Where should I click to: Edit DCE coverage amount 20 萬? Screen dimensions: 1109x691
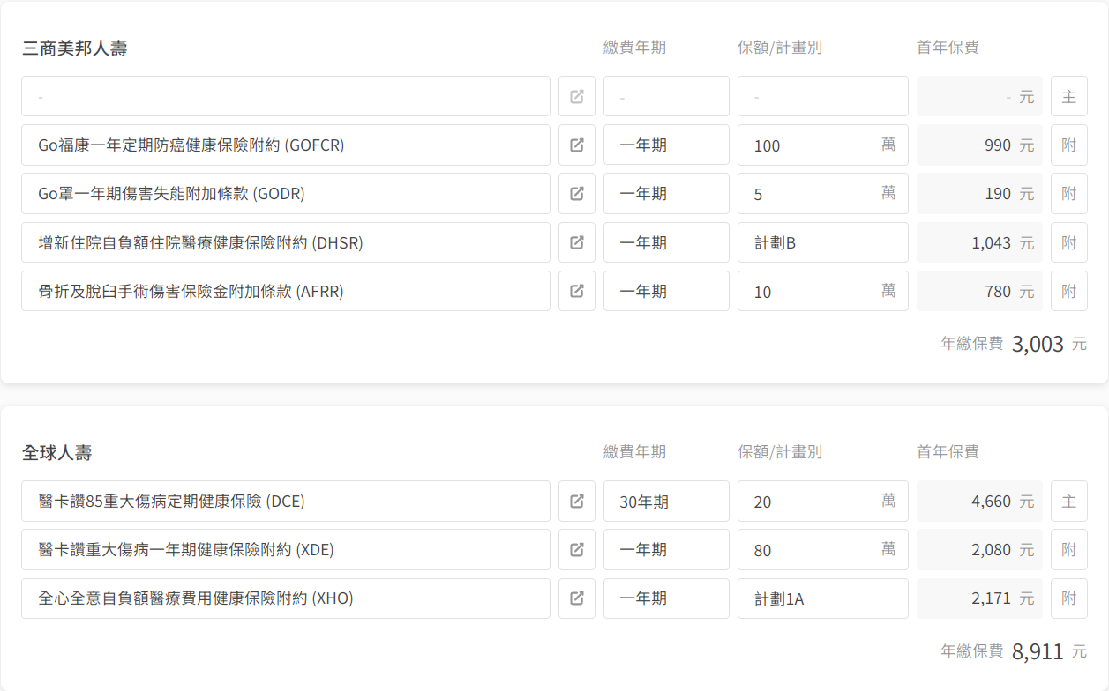823,501
